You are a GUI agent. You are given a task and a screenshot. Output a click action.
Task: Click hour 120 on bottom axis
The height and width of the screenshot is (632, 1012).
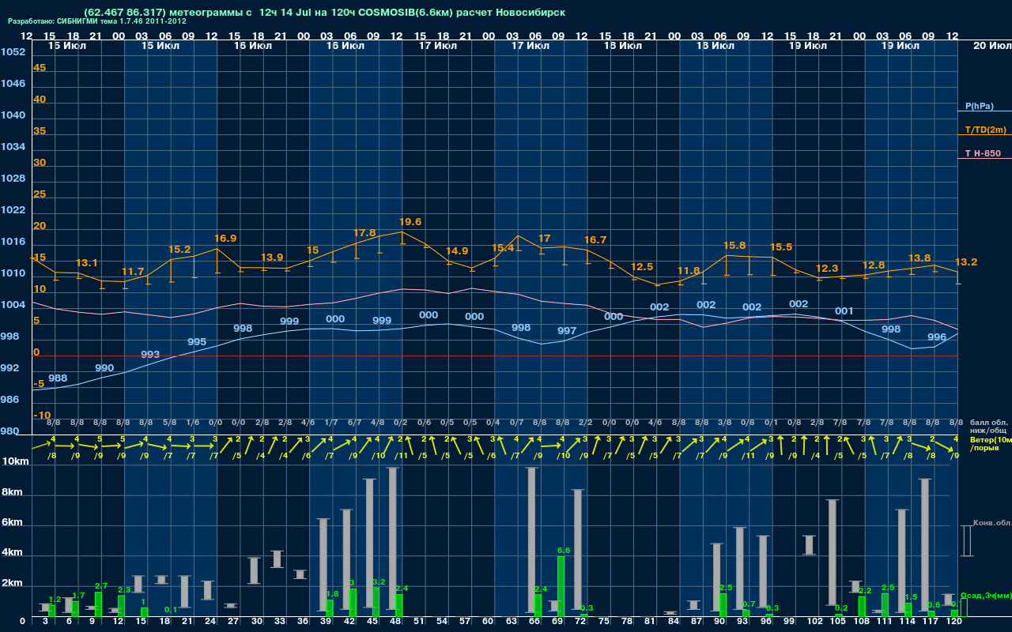point(954,623)
